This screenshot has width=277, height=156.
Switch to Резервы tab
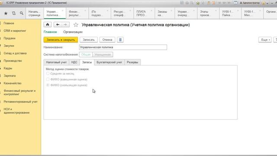132,62
